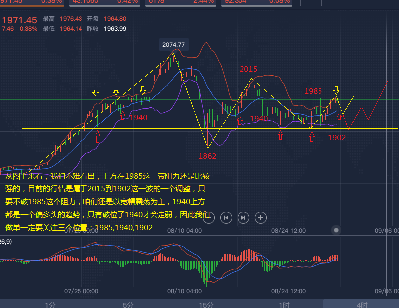Click the 最低 value 1964.14

(71, 29)
